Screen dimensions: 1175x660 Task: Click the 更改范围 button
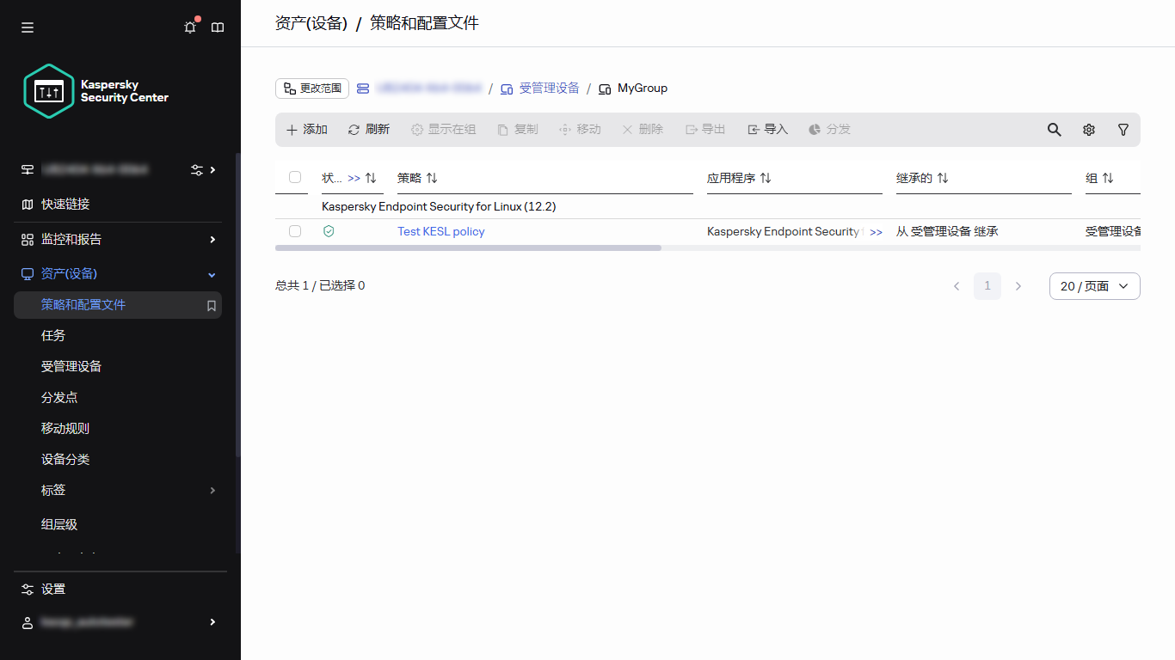tap(311, 88)
